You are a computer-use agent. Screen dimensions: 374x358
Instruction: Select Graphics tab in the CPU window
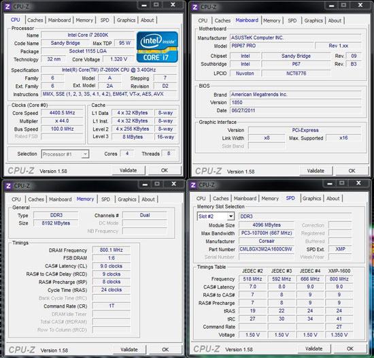coord(126,20)
